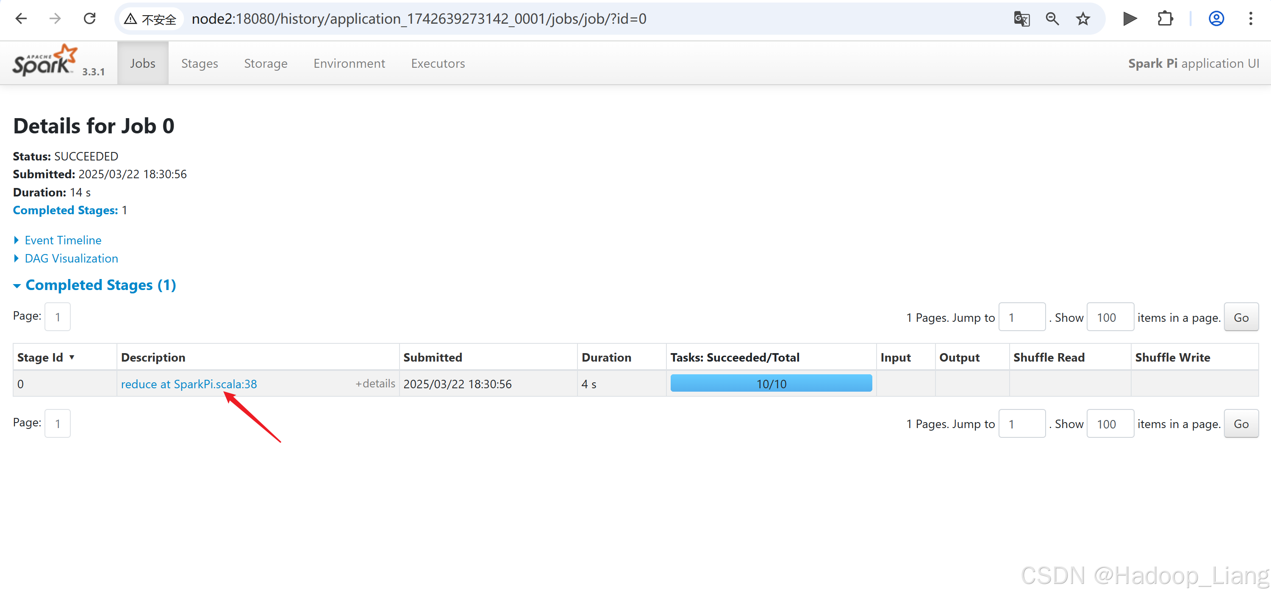Bookmark page with star icon
The image size is (1271, 597).
tap(1082, 19)
